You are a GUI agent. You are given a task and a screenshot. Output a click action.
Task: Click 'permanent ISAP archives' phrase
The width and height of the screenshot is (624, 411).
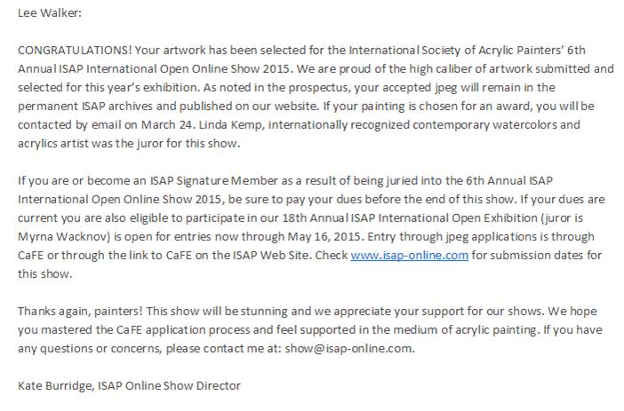pyautogui.click(x=85, y=107)
